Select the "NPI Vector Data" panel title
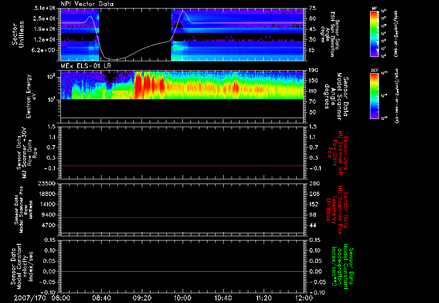 [87, 4]
